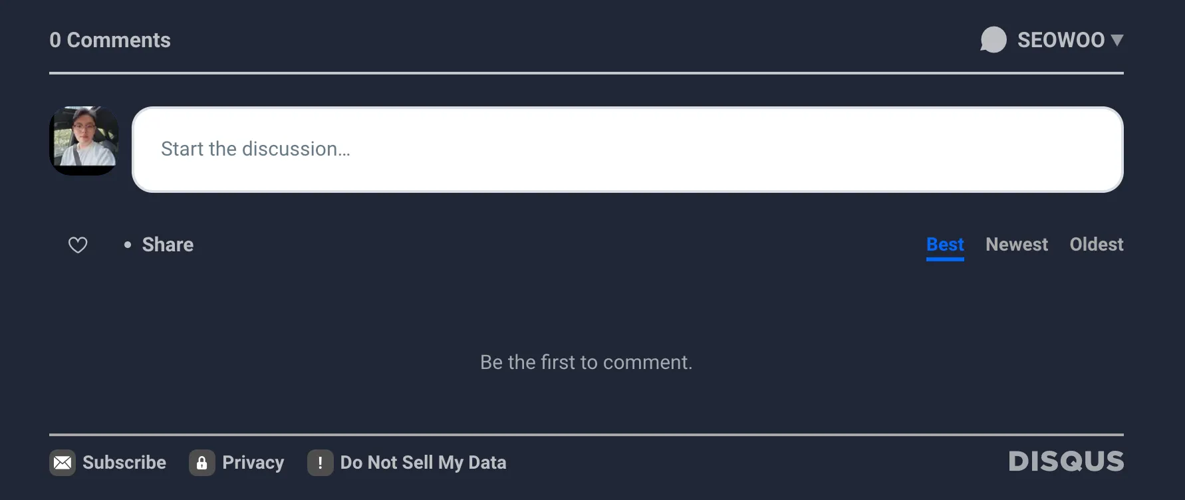Click the Subscribe text link
The height and width of the screenshot is (500, 1185).
tap(124, 463)
